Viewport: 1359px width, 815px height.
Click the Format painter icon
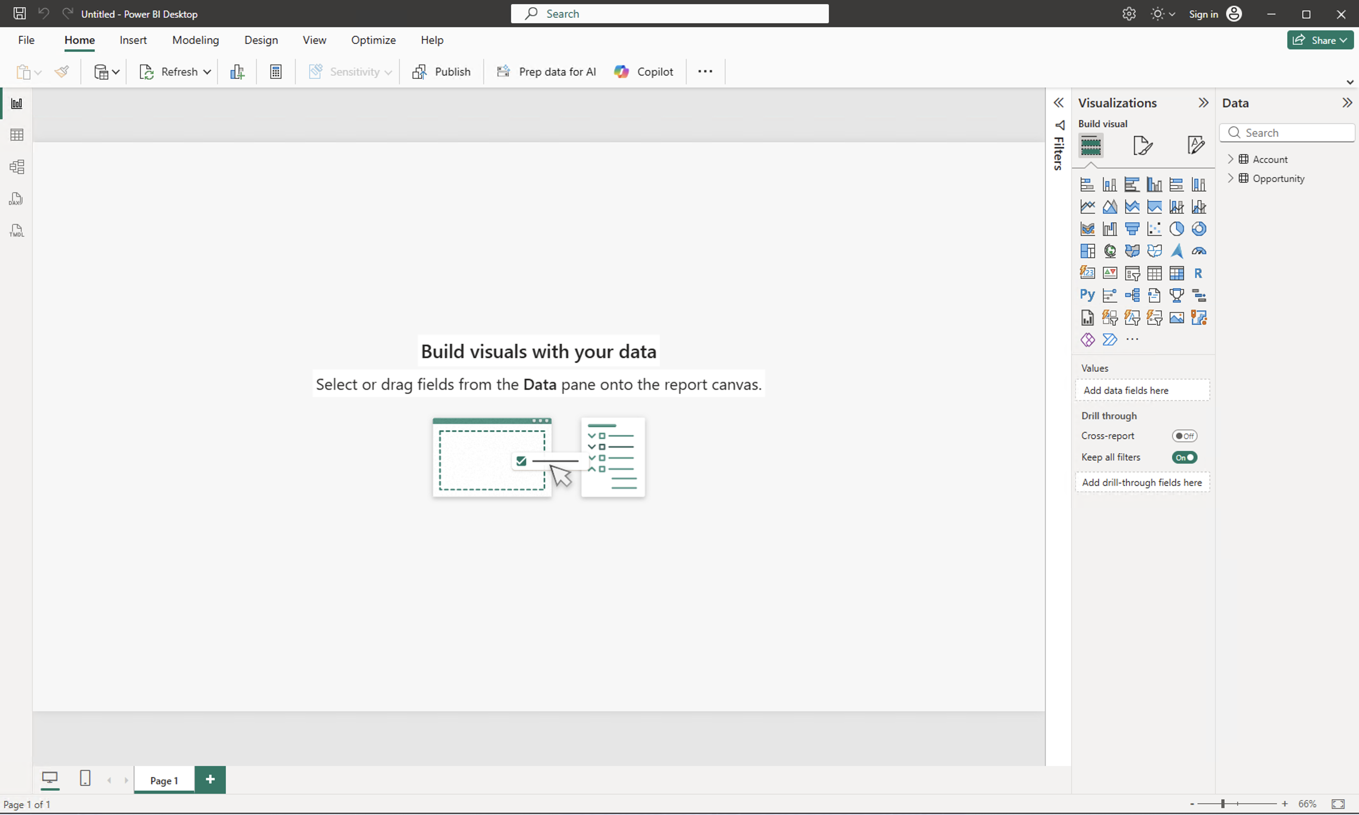click(62, 71)
